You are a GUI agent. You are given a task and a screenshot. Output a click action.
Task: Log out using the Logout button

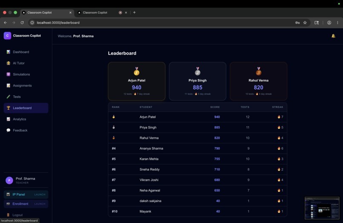(x=15, y=215)
